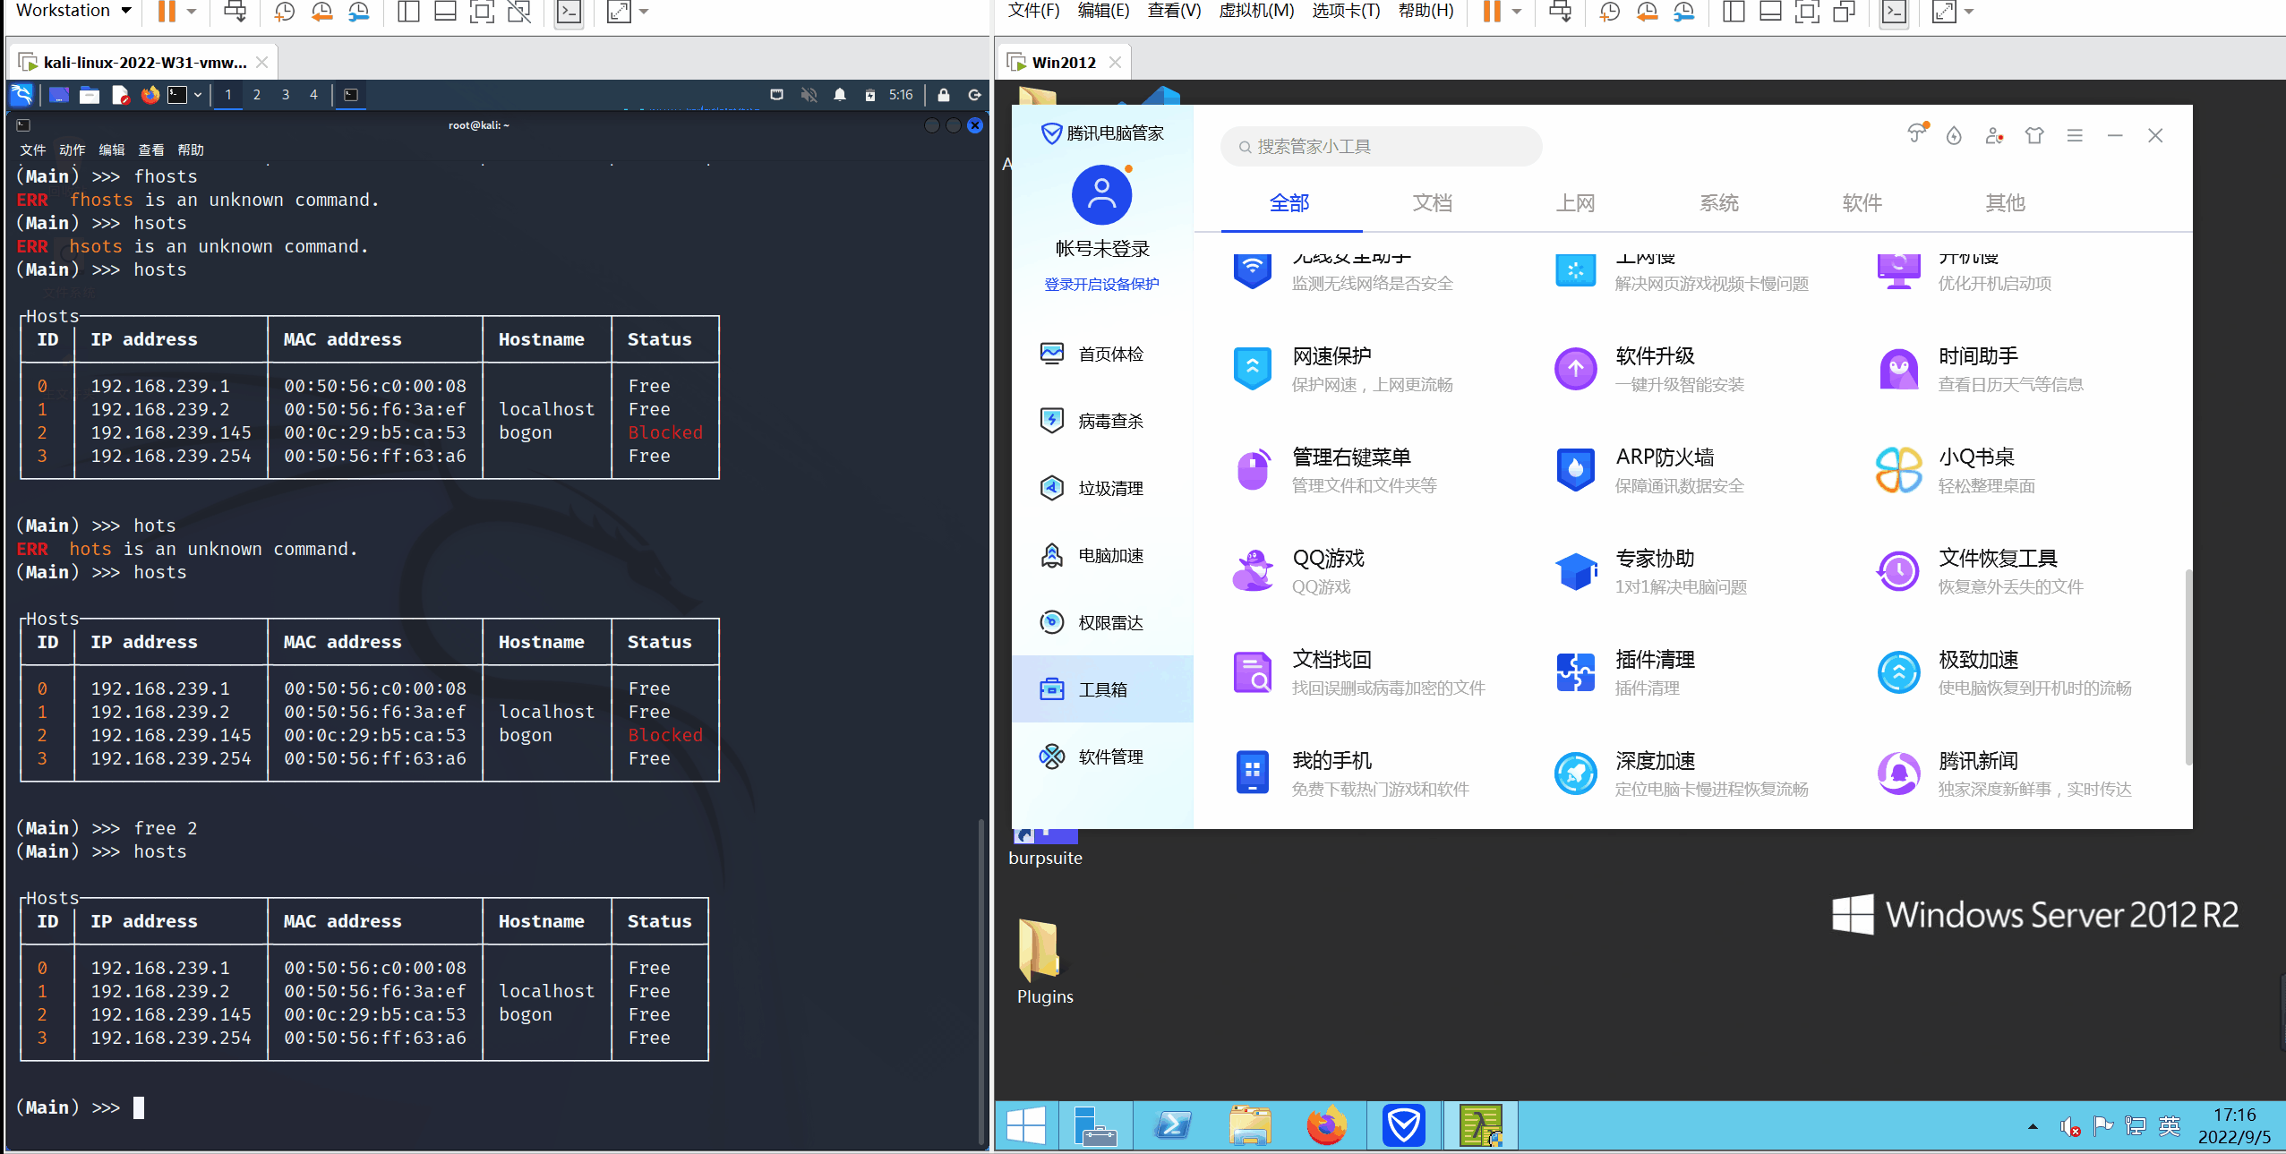Click 工具箱 sidebar item
This screenshot has height=1154, width=2286.
click(1100, 688)
